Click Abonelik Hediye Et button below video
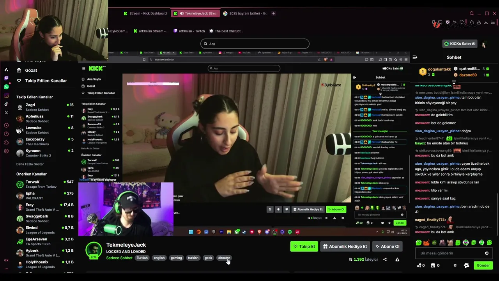 click(345, 247)
